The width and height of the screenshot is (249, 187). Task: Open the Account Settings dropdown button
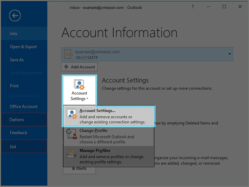coord(79,90)
